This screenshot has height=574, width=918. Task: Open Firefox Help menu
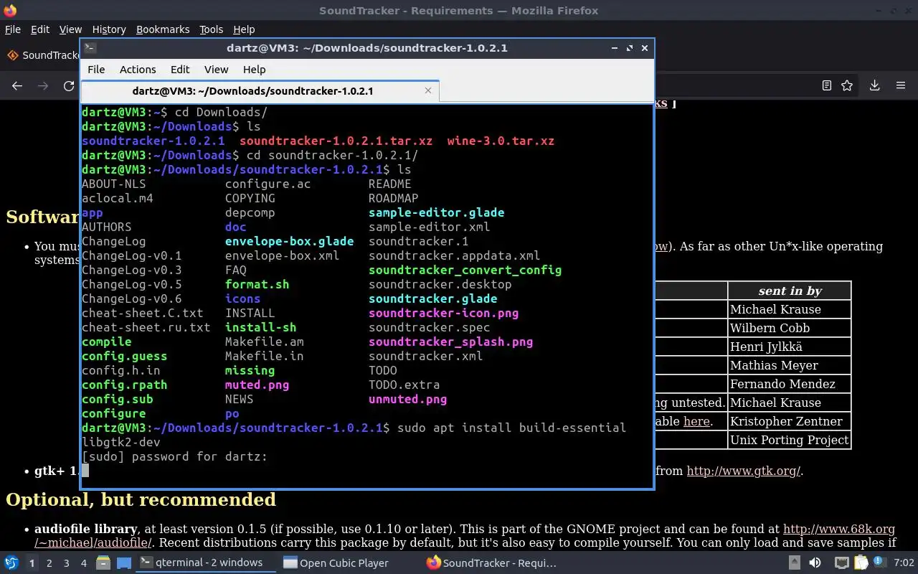244,29
